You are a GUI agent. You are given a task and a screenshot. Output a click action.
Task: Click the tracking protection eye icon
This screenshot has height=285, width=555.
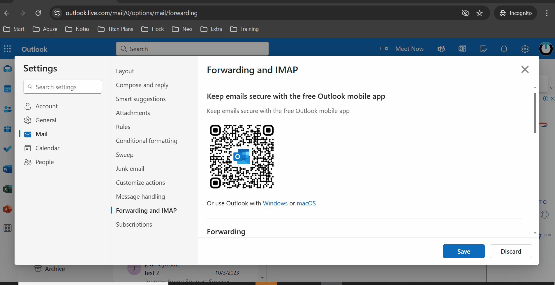[x=466, y=13]
